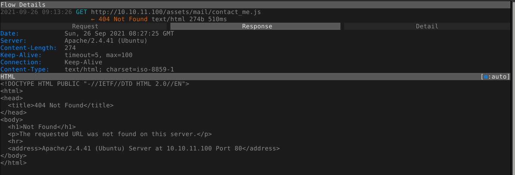Click the title tag line in body
Viewport: 515px width, 175px height.
pos(60,105)
